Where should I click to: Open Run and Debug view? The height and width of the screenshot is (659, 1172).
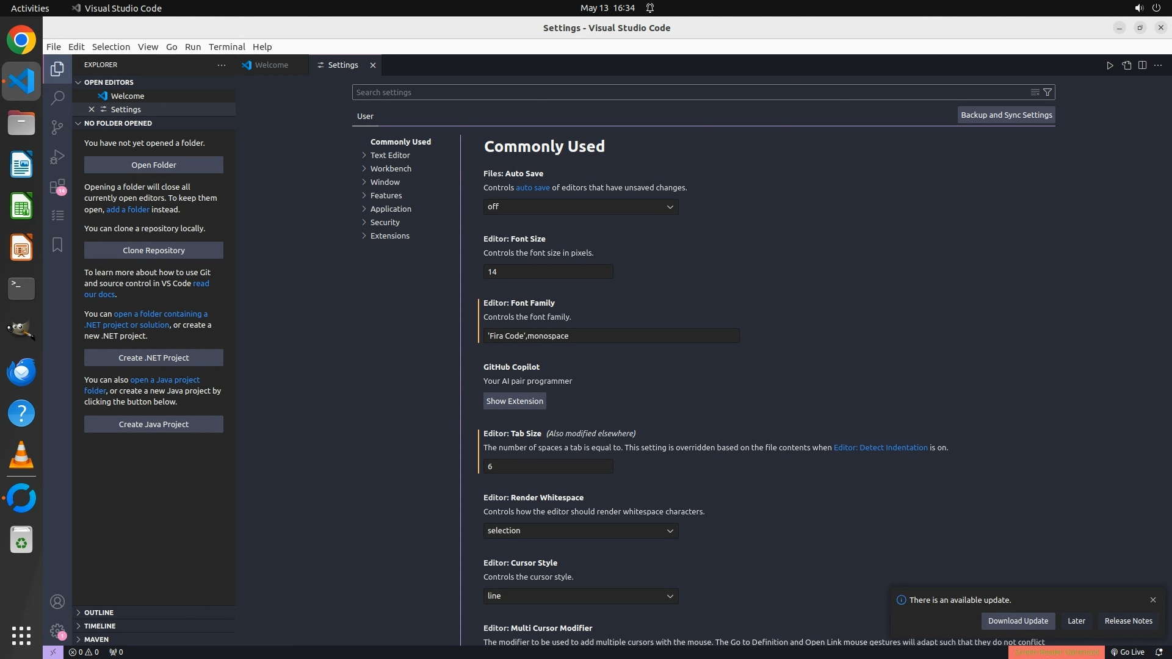pos(57,157)
